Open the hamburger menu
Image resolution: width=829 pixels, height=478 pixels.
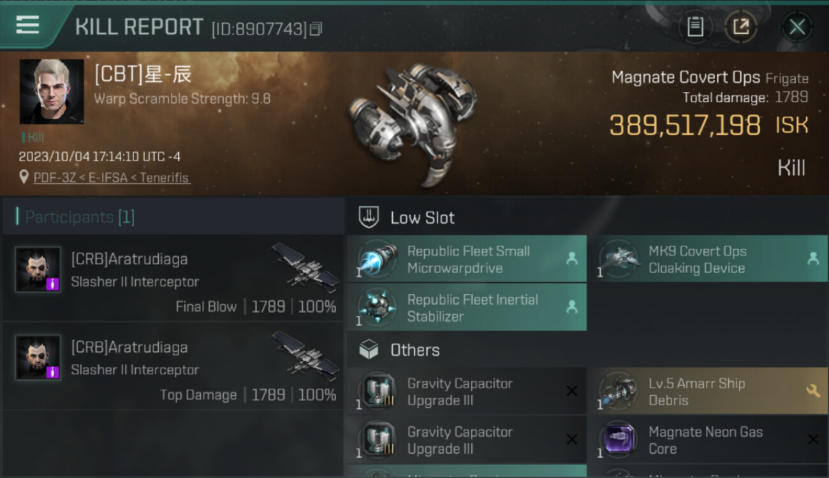pos(27,25)
